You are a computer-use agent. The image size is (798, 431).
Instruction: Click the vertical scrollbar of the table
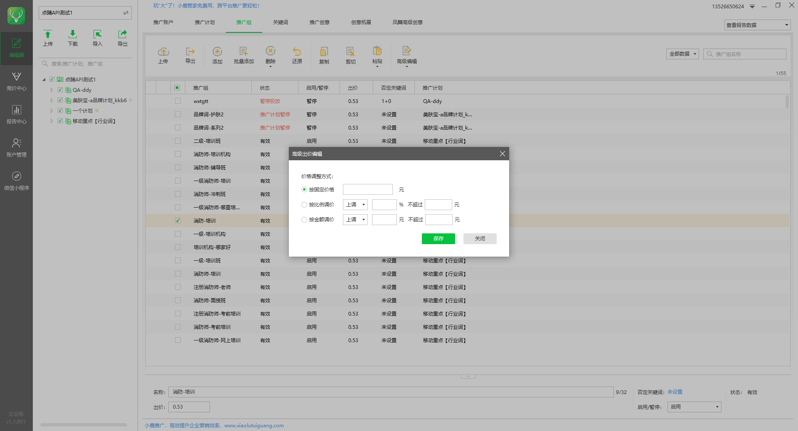[x=787, y=102]
